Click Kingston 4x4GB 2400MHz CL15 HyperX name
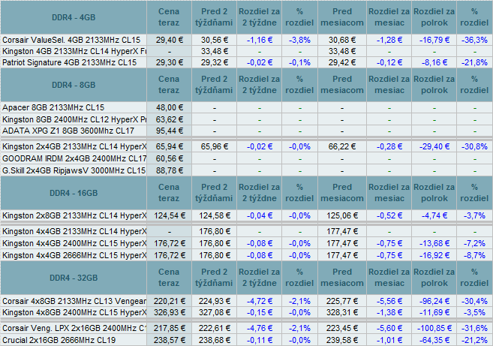The width and height of the screenshot is (493, 346). [74, 243]
